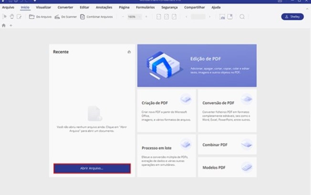Activate the Hand pan tool
The image size is (311, 195).
click(12, 17)
